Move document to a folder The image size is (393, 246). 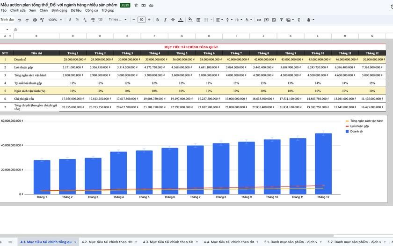(144, 5)
